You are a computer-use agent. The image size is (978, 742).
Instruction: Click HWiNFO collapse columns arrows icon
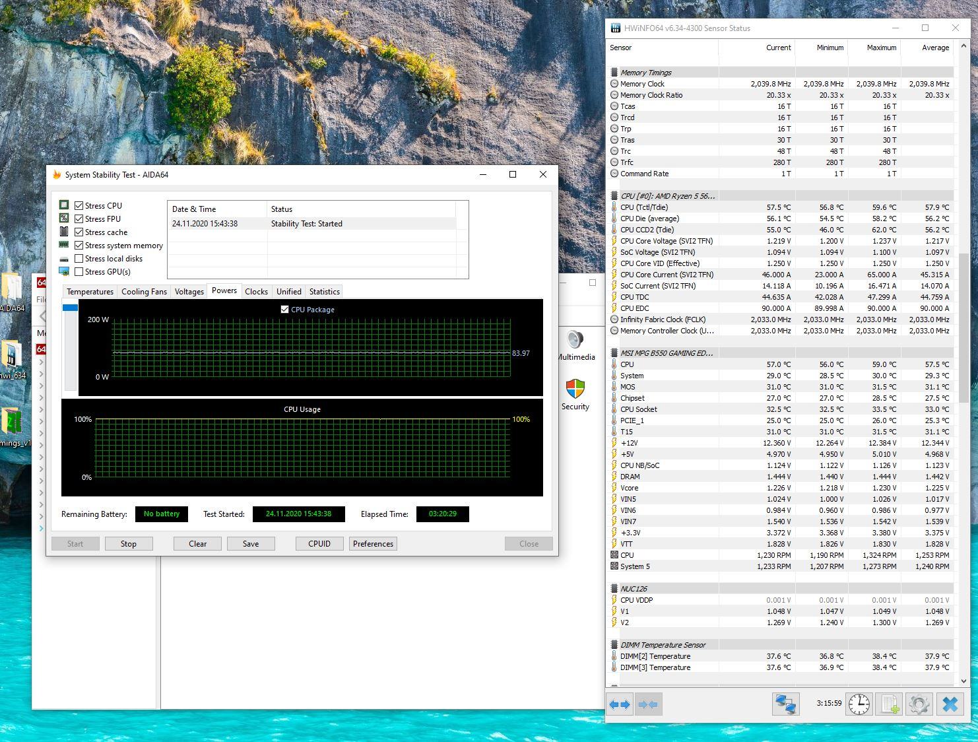647,704
